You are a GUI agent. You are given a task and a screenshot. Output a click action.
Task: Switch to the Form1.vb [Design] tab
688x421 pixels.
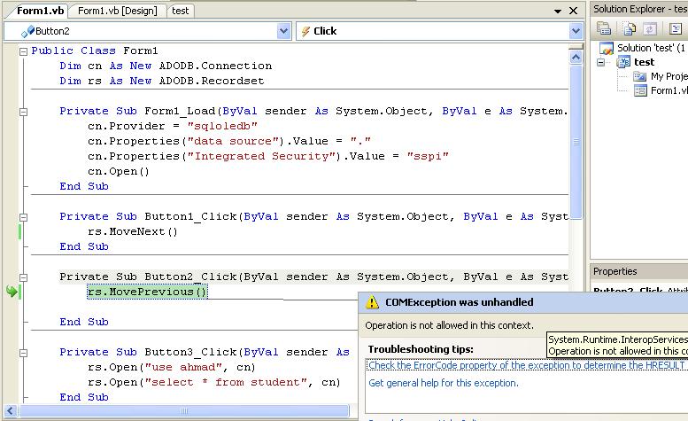pos(118,11)
